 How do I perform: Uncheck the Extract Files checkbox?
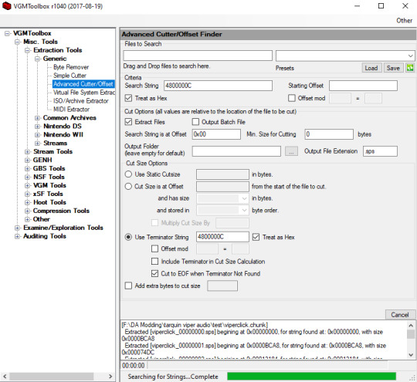tap(128, 122)
